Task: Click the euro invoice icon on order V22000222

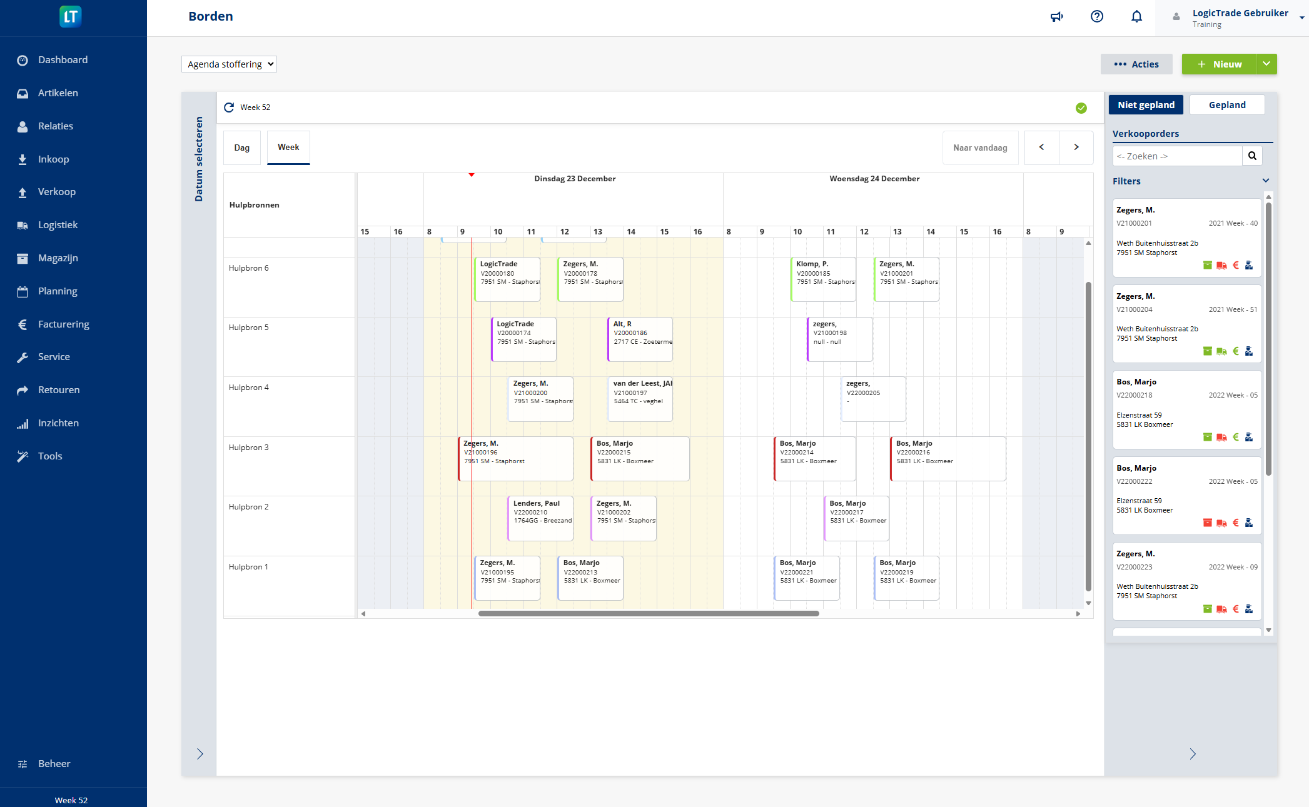Action: [1236, 523]
